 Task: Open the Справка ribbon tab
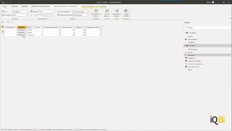[x=24, y=6]
